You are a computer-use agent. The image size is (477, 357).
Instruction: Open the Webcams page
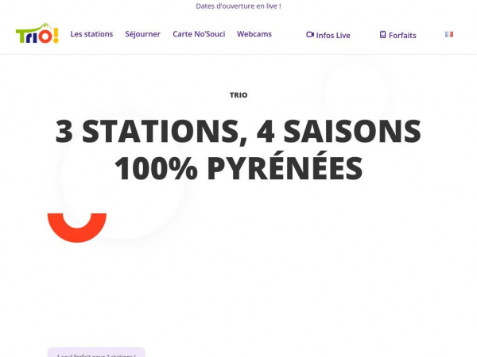point(254,34)
